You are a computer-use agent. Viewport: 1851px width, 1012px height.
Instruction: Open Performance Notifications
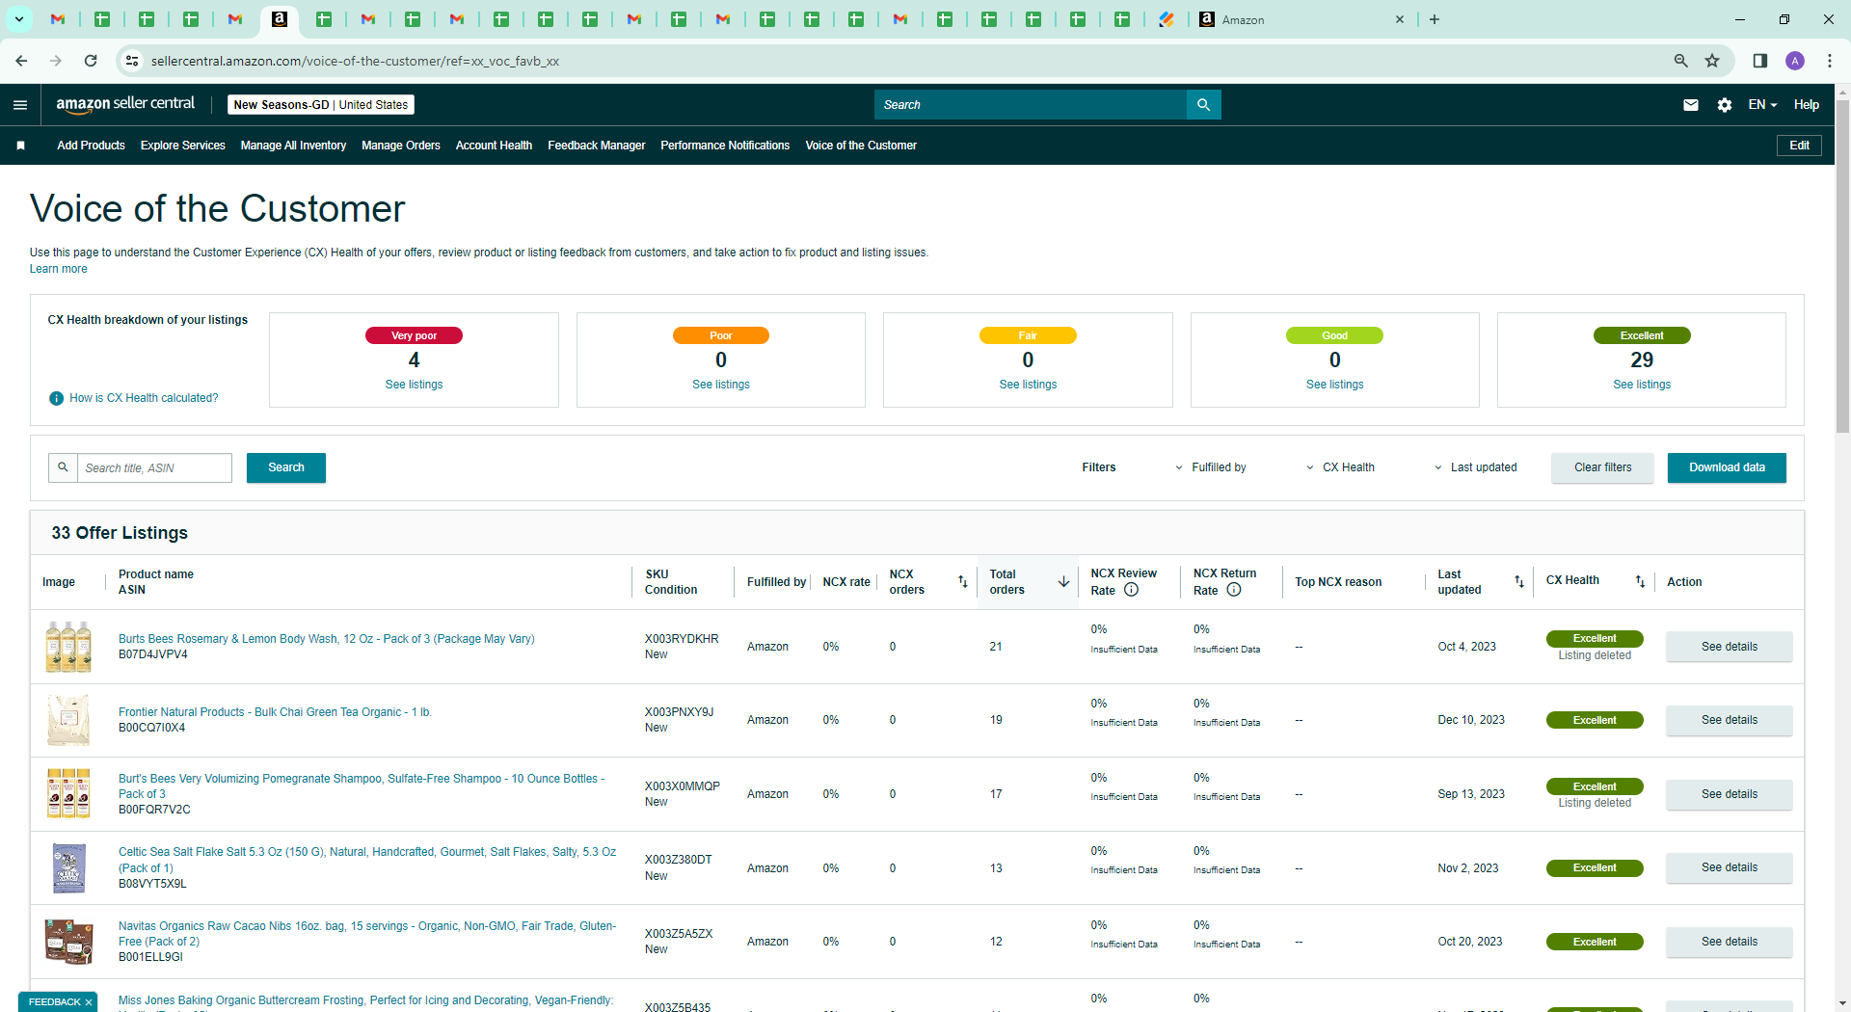click(x=725, y=146)
